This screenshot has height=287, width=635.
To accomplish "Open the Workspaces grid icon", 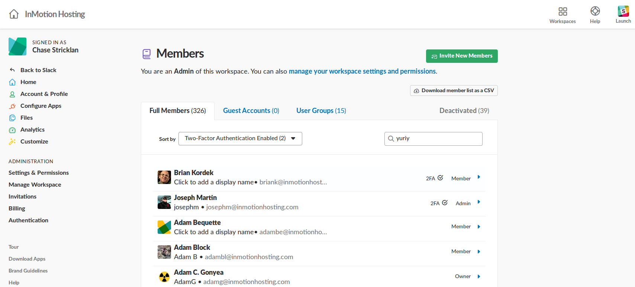I will [563, 12].
